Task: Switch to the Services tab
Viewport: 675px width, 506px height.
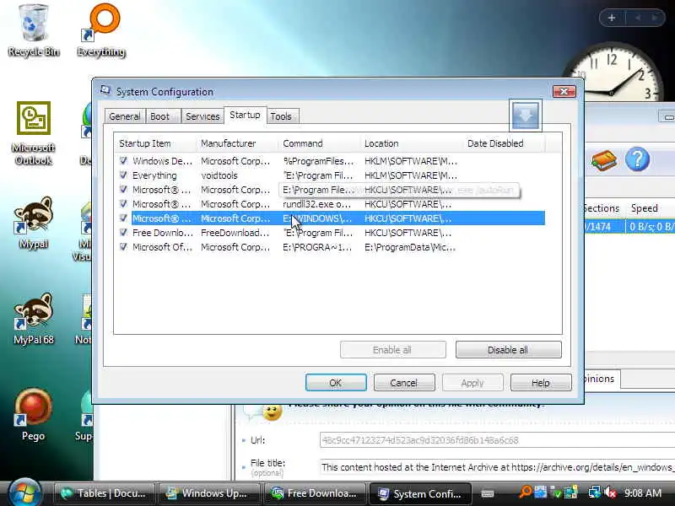Action: (x=202, y=116)
